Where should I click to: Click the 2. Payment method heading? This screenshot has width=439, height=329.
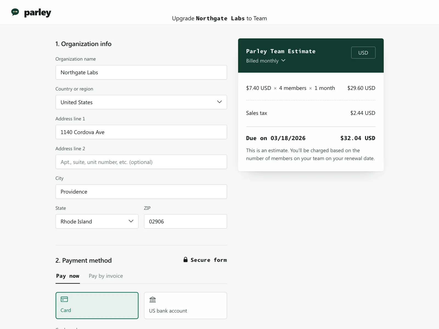click(x=83, y=260)
